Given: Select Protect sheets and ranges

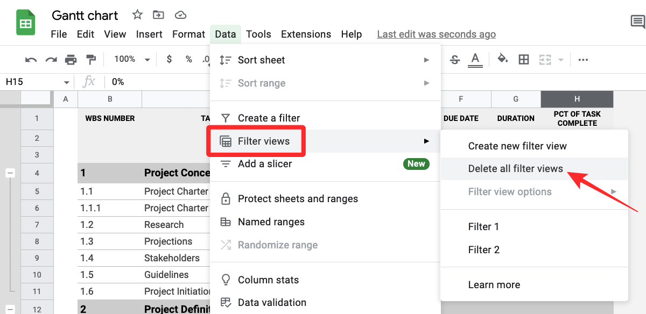Looking at the screenshot, I should coord(325,198).
